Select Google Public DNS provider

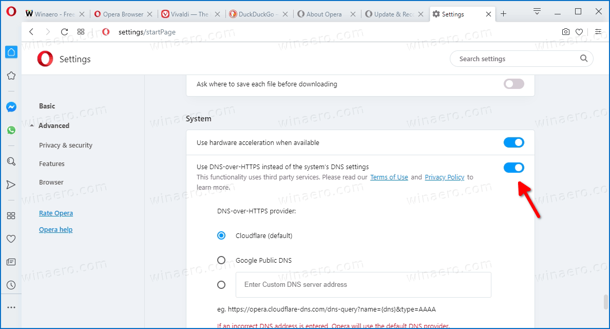click(221, 260)
